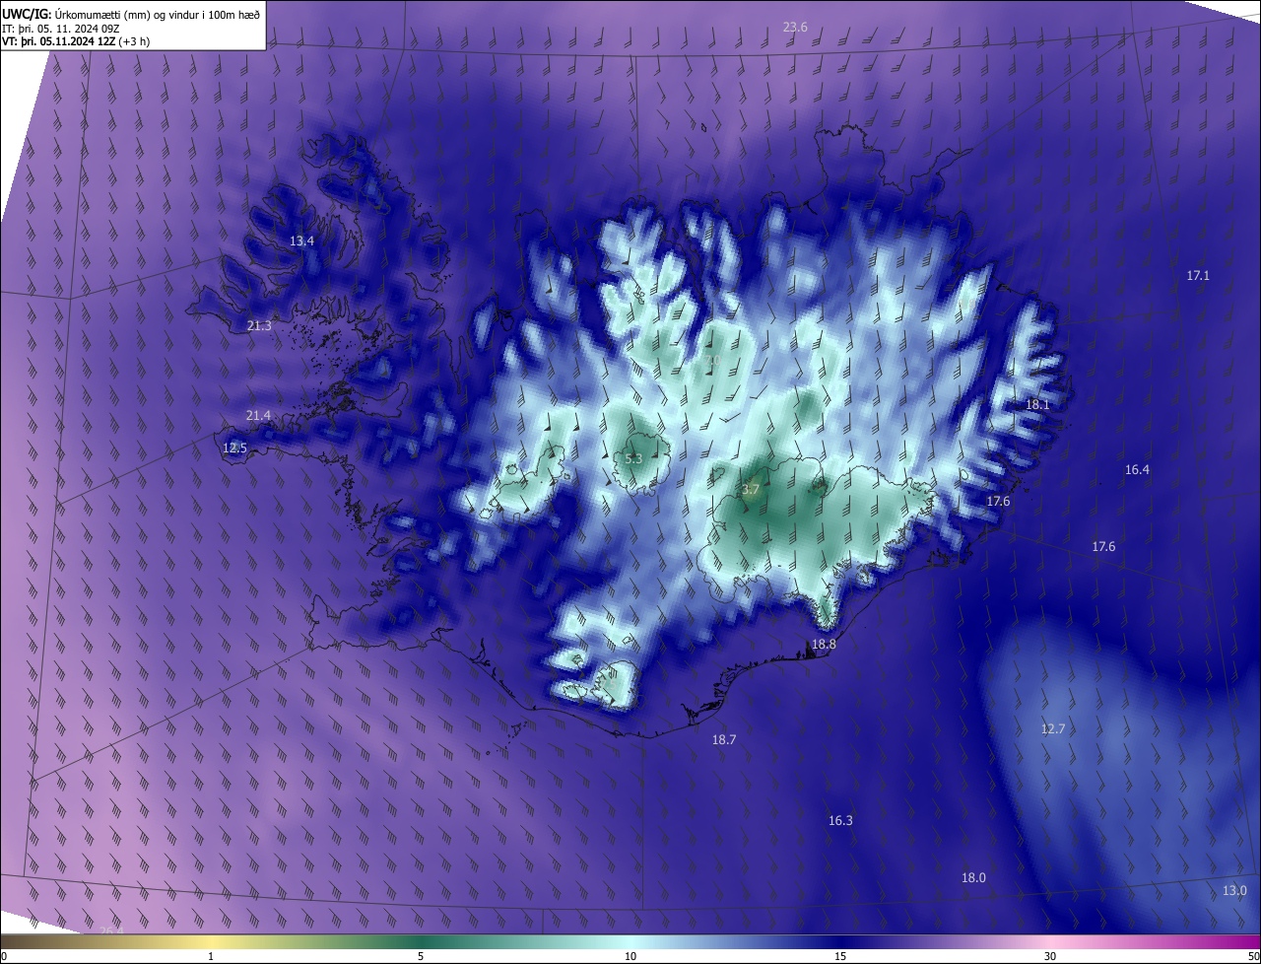Click the 12.5 value label
Viewport: 1261px width, 964px height.
234,448
